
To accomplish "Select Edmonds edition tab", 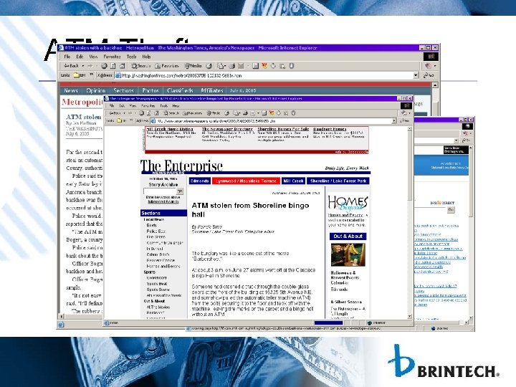I will [199, 181].
